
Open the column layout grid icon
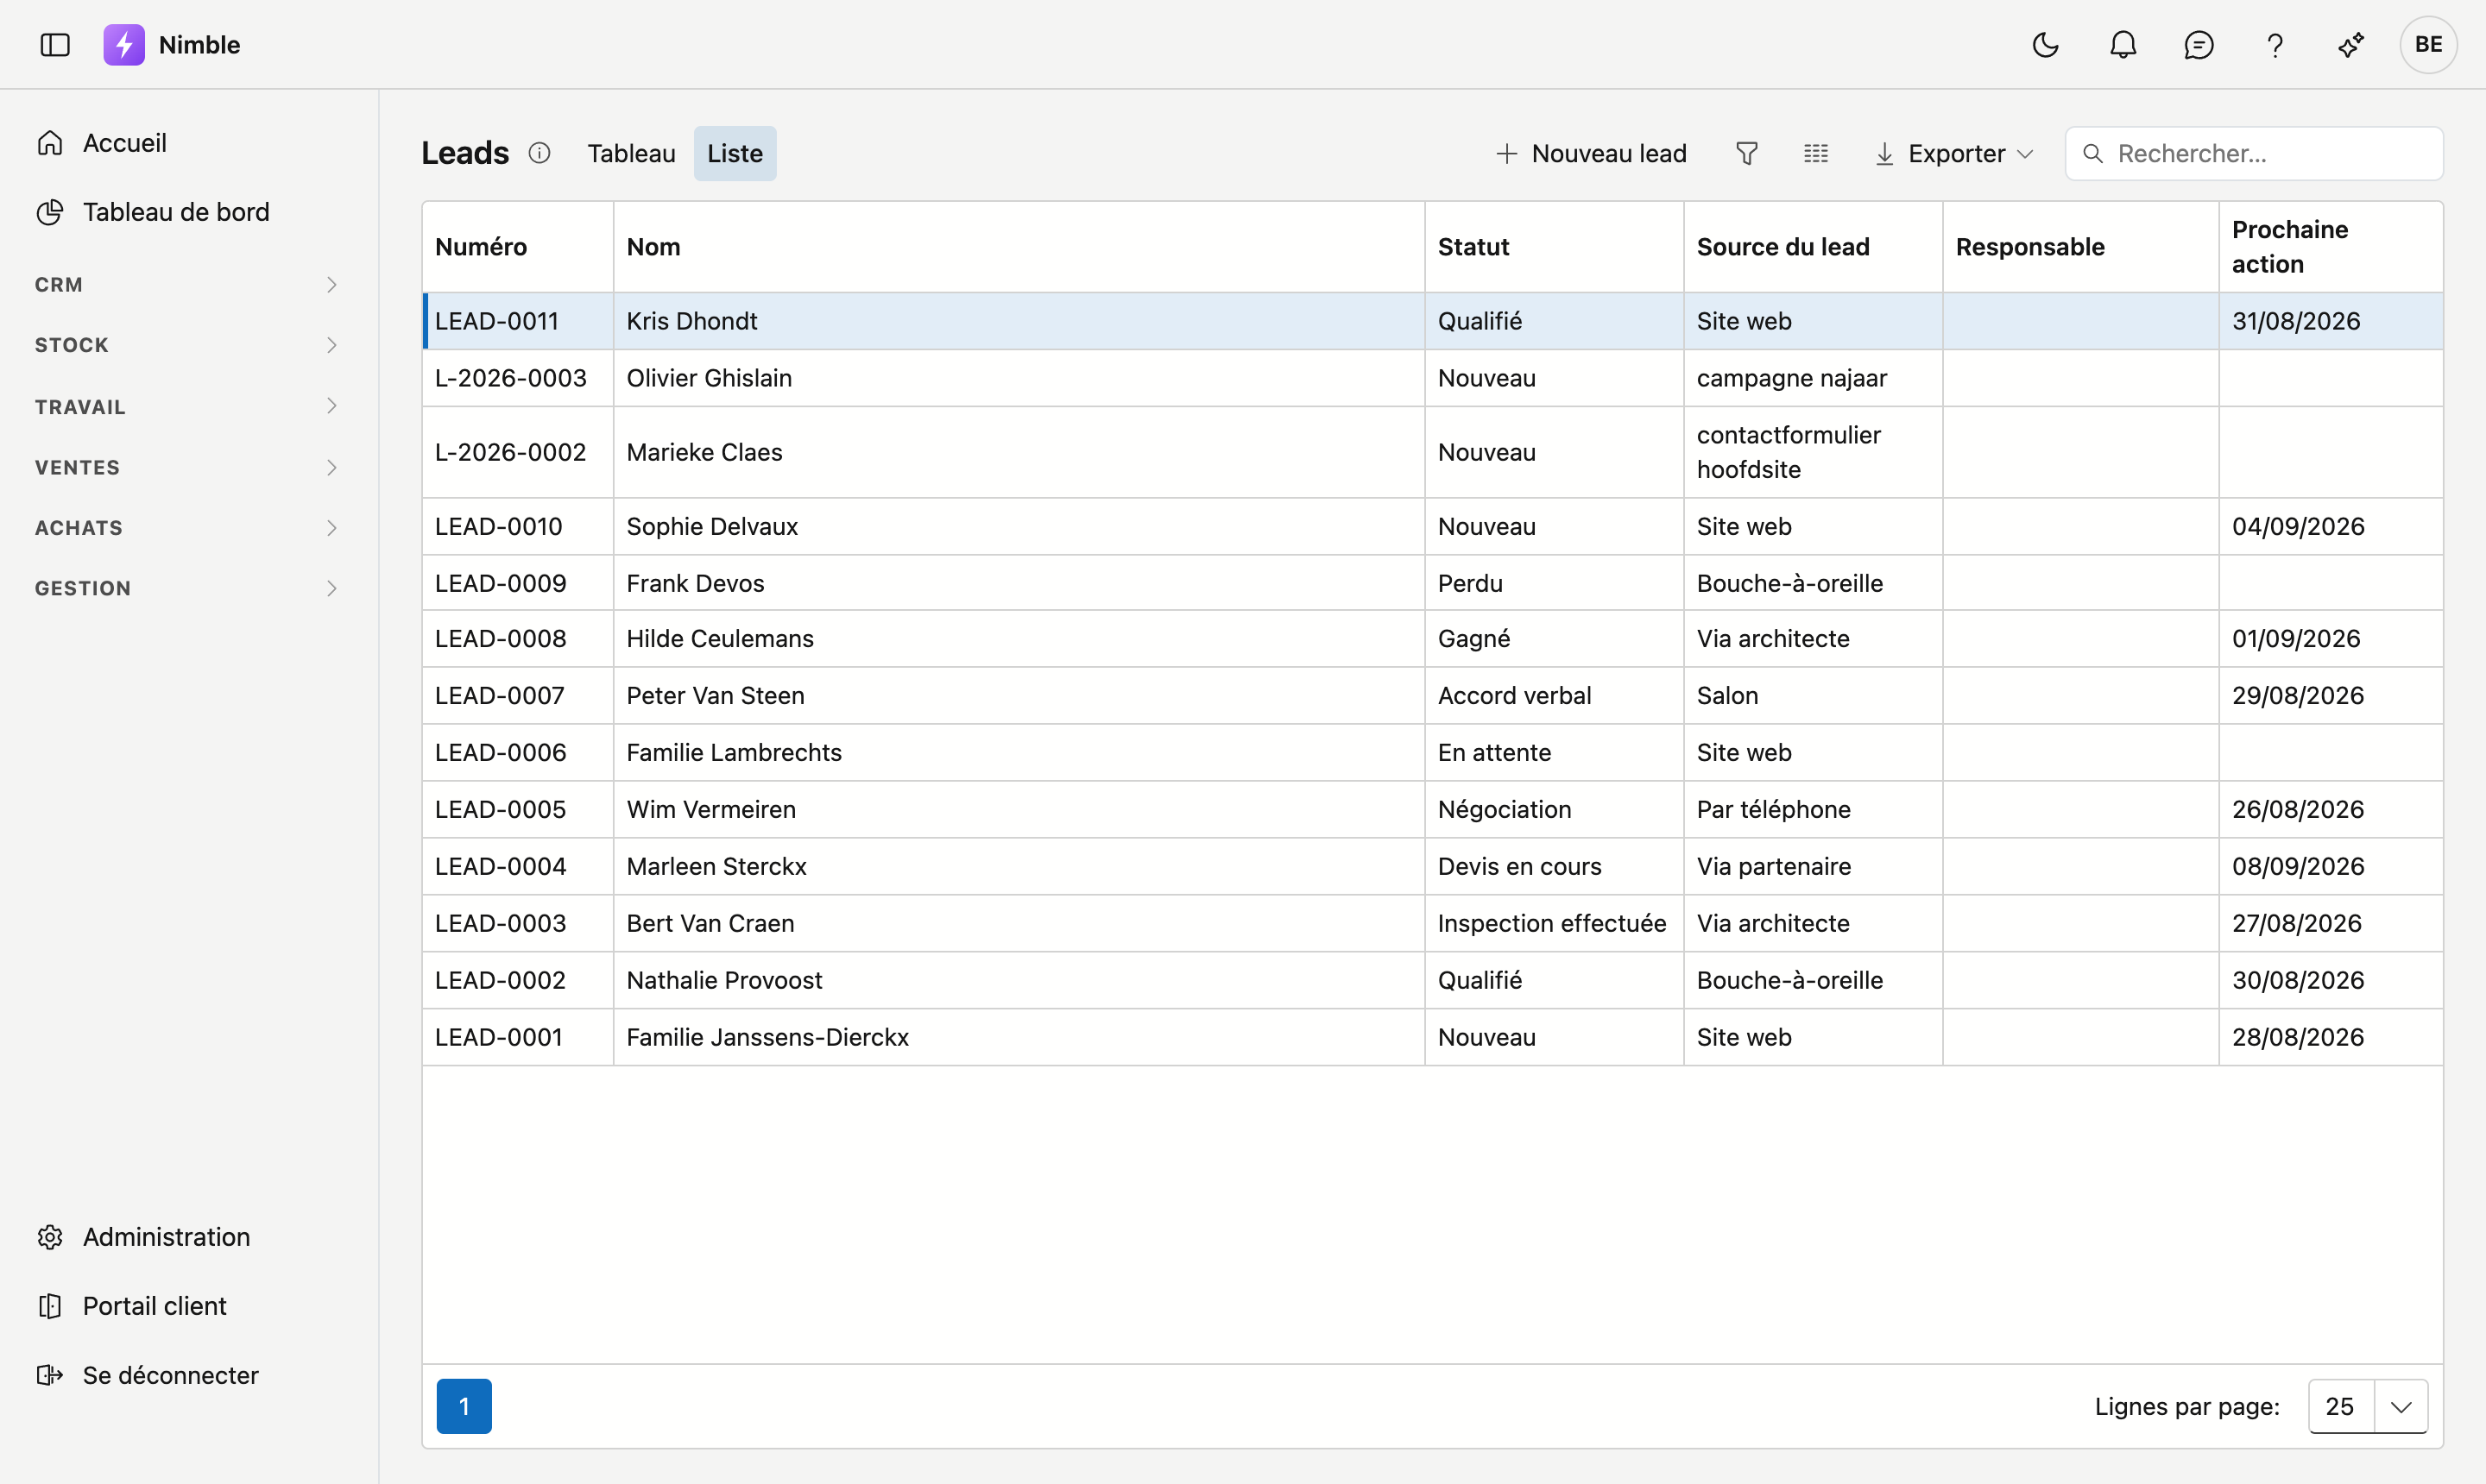1816,153
